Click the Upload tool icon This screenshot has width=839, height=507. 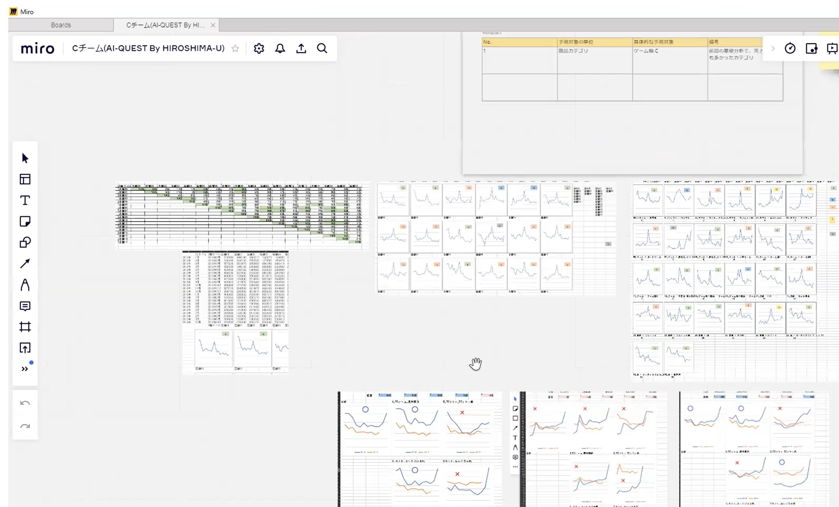point(25,348)
